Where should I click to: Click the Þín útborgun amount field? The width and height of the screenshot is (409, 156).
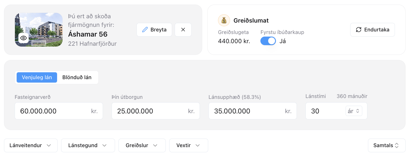coord(156,111)
